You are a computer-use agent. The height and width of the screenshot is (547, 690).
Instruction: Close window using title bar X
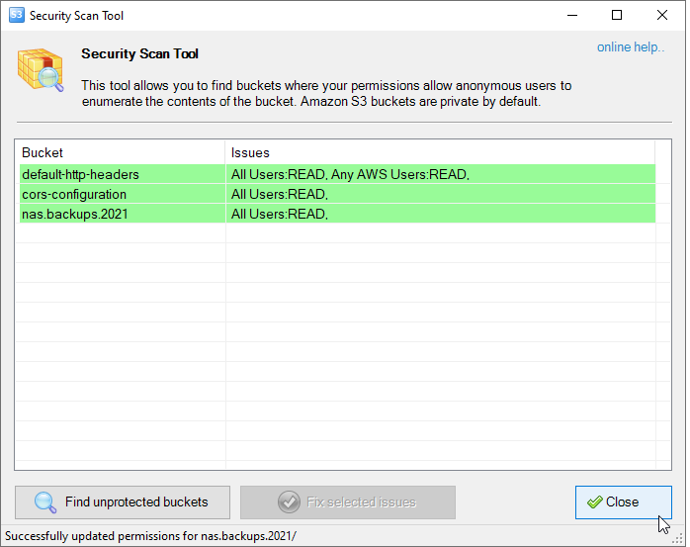click(662, 16)
